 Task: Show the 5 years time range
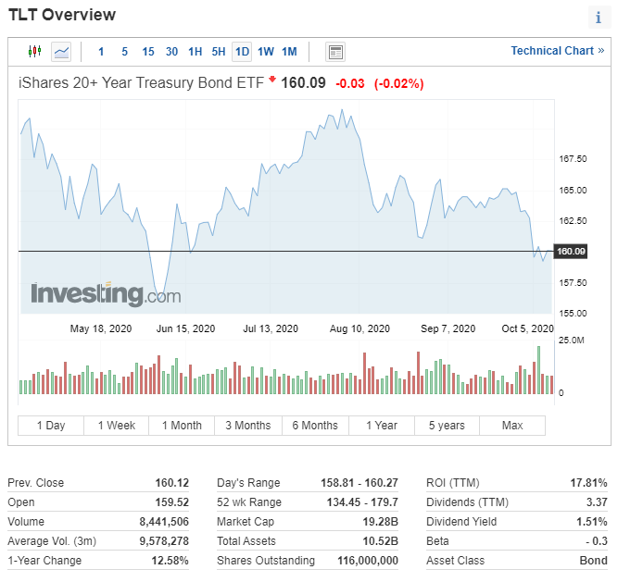[447, 426]
